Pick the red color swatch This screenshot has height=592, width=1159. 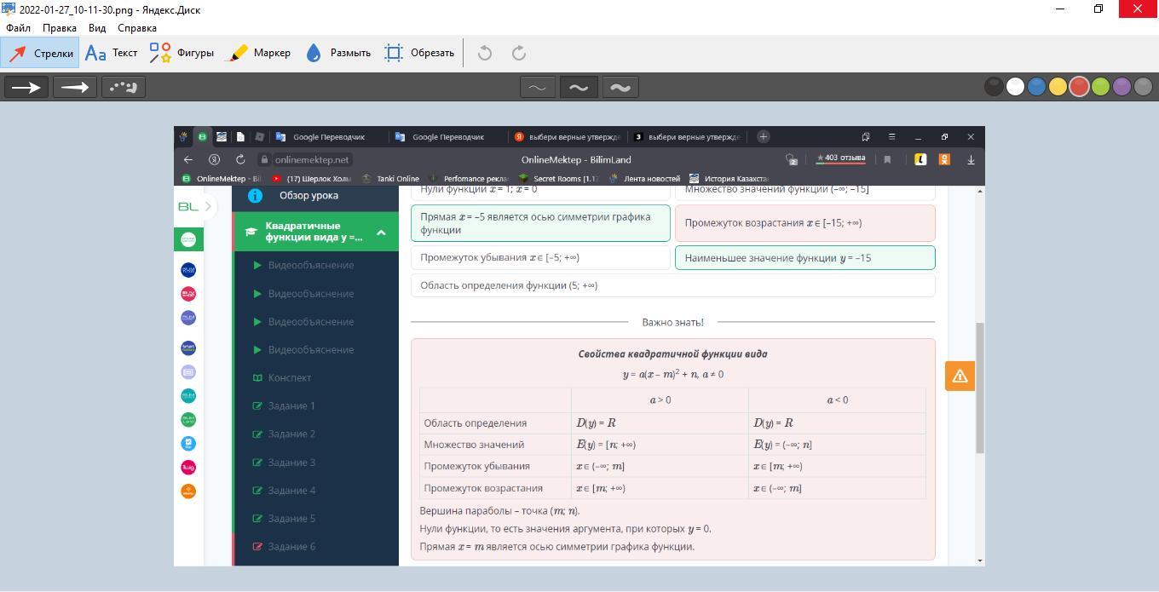coord(1079,86)
